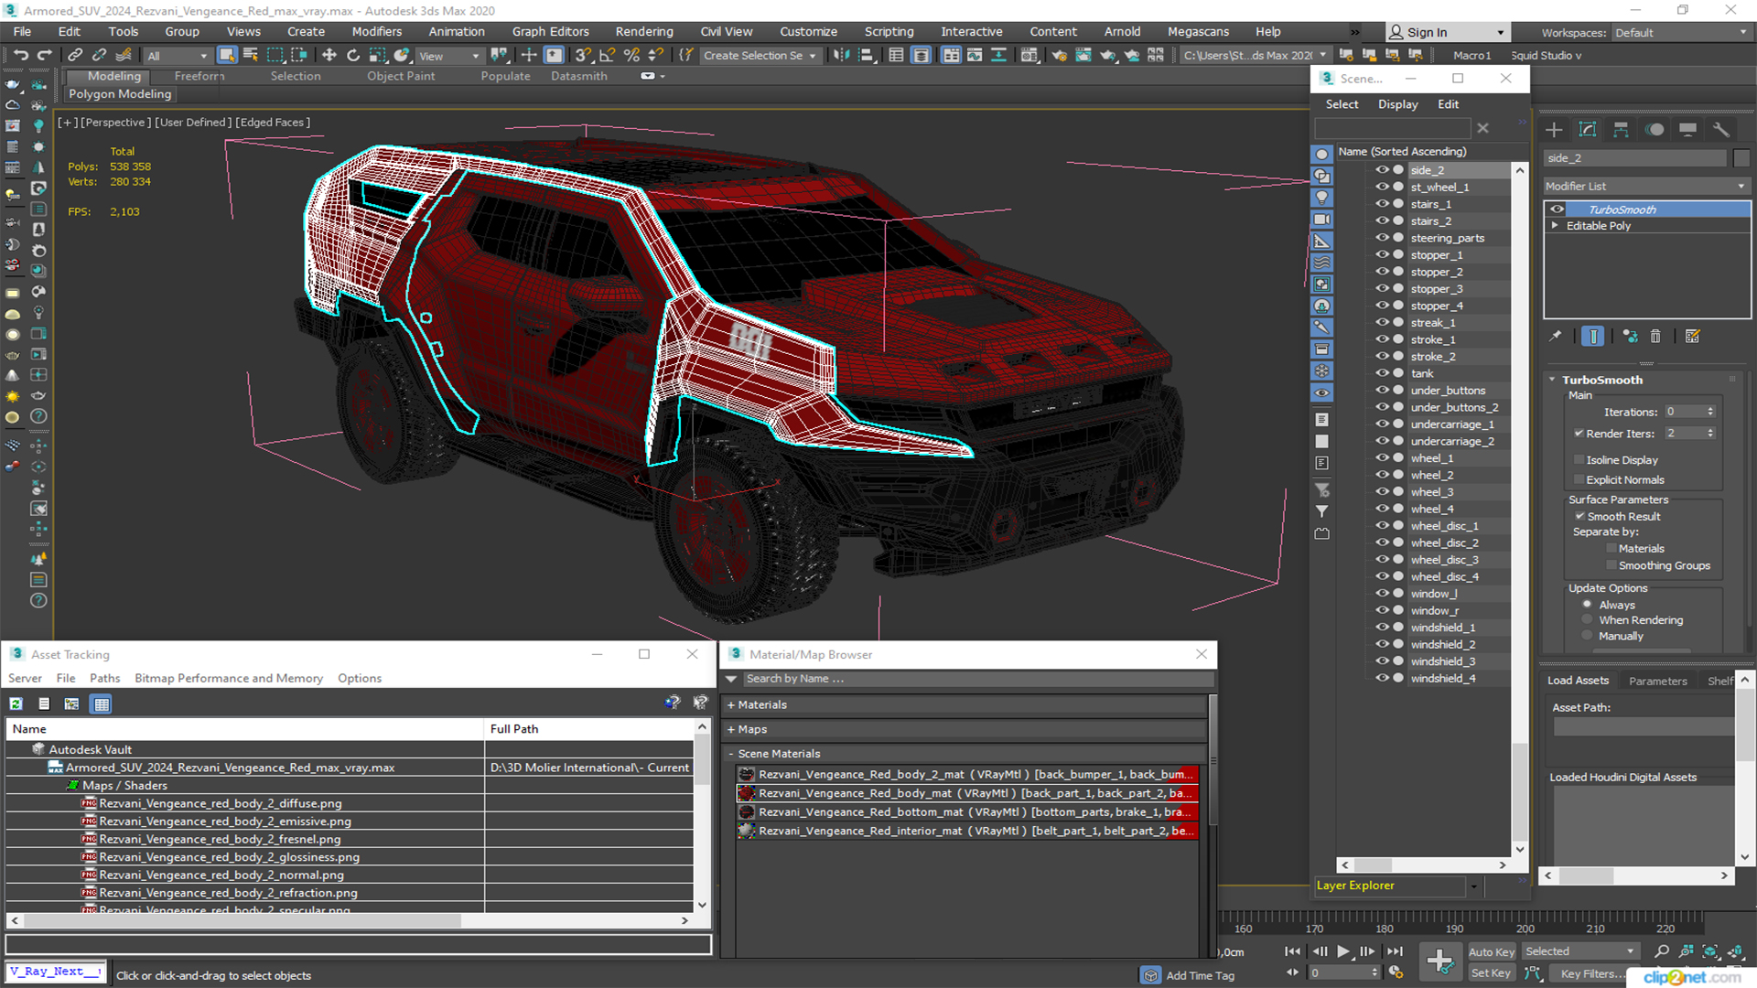Click Pin Stack icon under modifier stack
This screenshot has height=988, width=1757.
1555,337
